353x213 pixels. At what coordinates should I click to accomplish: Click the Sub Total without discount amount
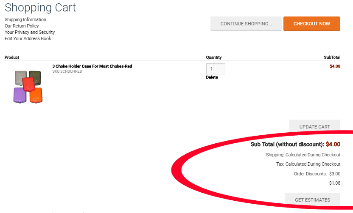333,144
